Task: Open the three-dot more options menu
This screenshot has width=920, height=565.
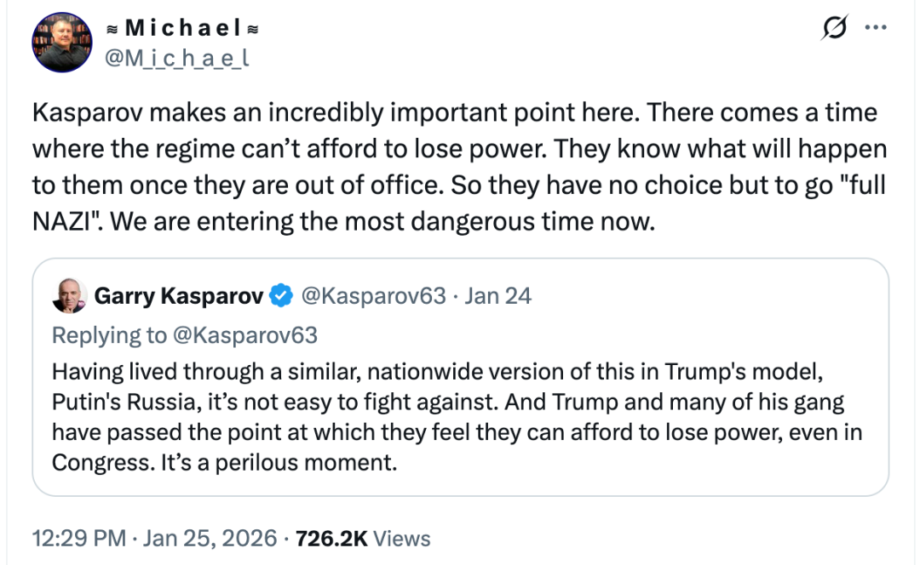Action: [x=875, y=27]
